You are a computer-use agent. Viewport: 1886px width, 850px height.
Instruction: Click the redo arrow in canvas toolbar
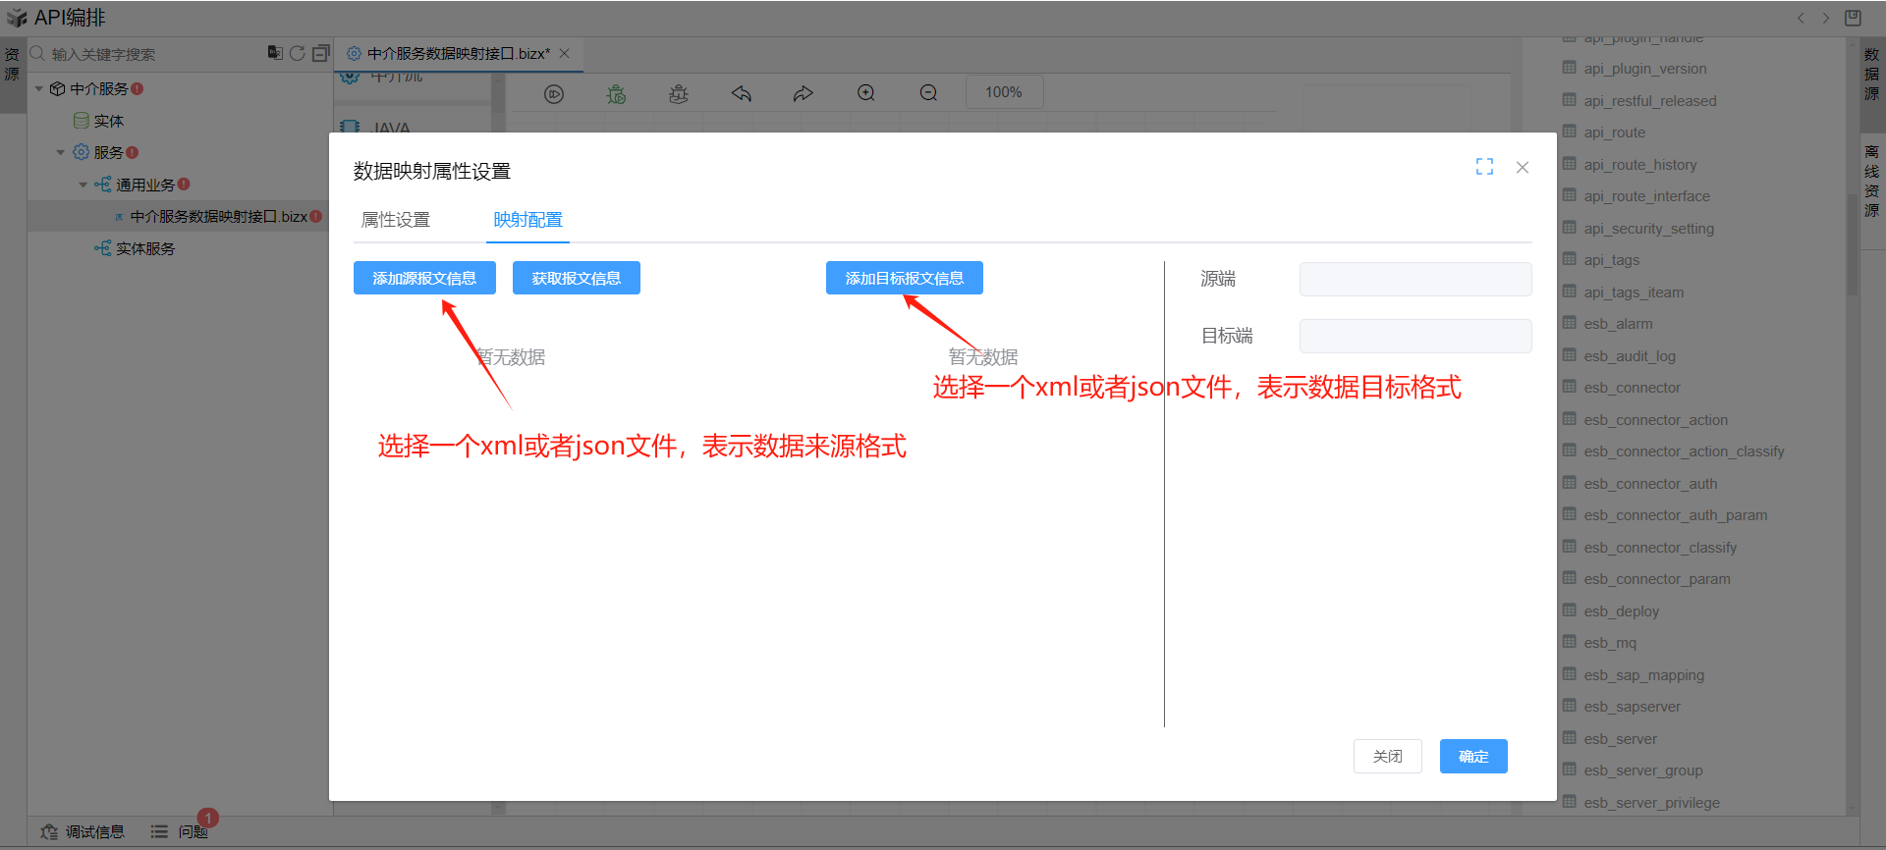point(803,93)
